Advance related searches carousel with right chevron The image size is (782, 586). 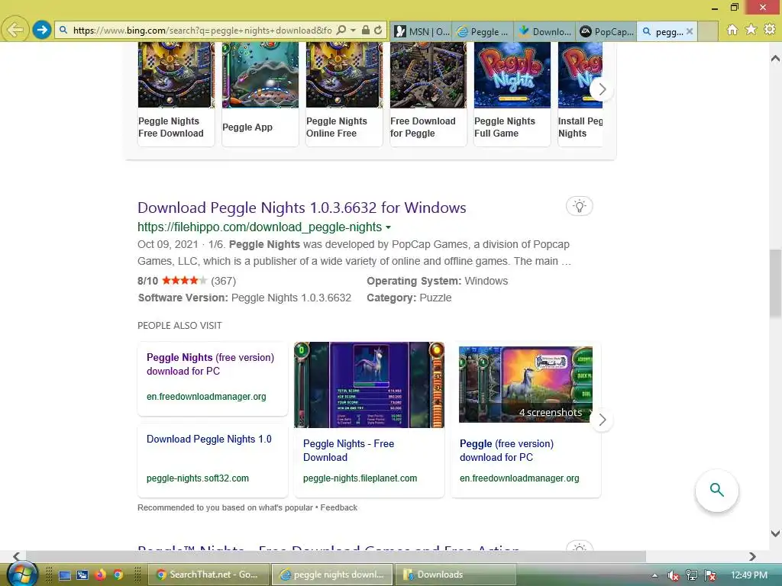coord(602,89)
